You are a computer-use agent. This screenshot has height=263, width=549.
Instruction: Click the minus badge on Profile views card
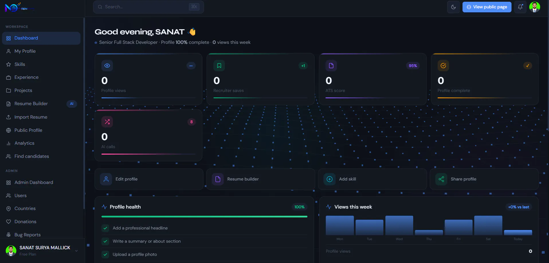(x=191, y=66)
